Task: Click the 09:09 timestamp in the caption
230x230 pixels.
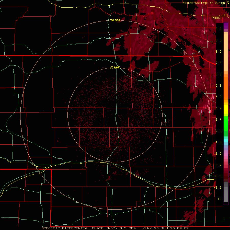Action: pos(183,228)
